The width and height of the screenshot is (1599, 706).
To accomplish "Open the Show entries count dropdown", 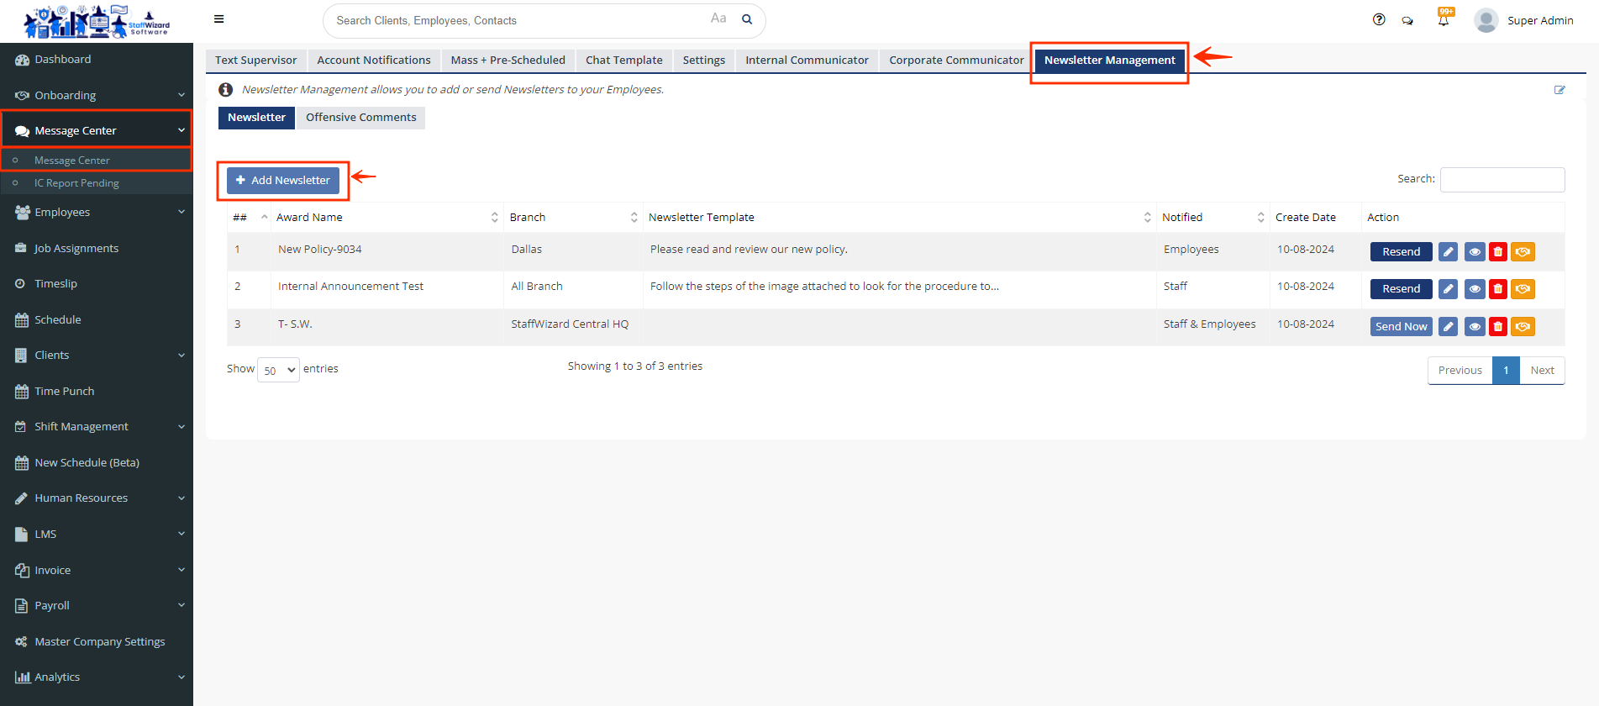I will pyautogui.click(x=278, y=370).
